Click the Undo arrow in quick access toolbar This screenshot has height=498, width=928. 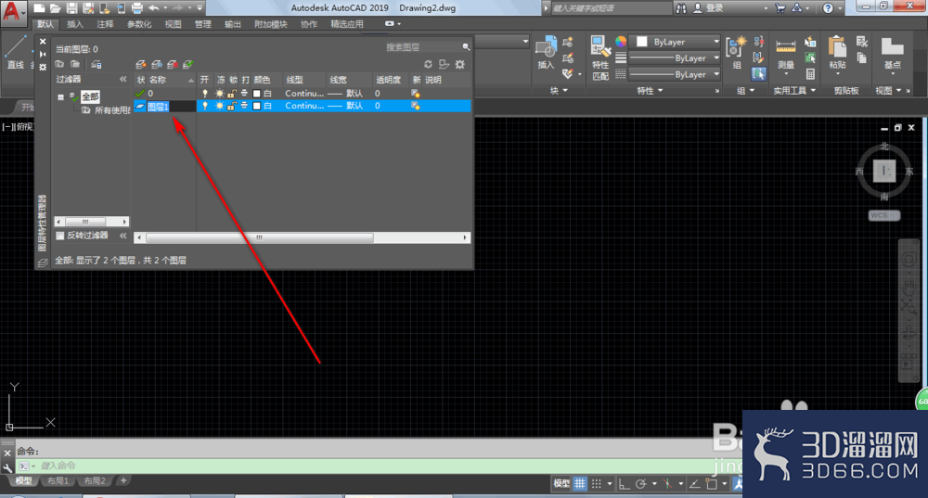pyautogui.click(x=154, y=7)
